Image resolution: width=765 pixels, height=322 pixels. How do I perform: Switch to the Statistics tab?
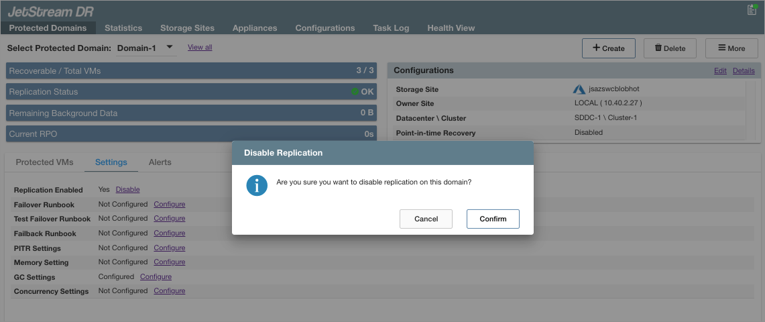(x=123, y=28)
